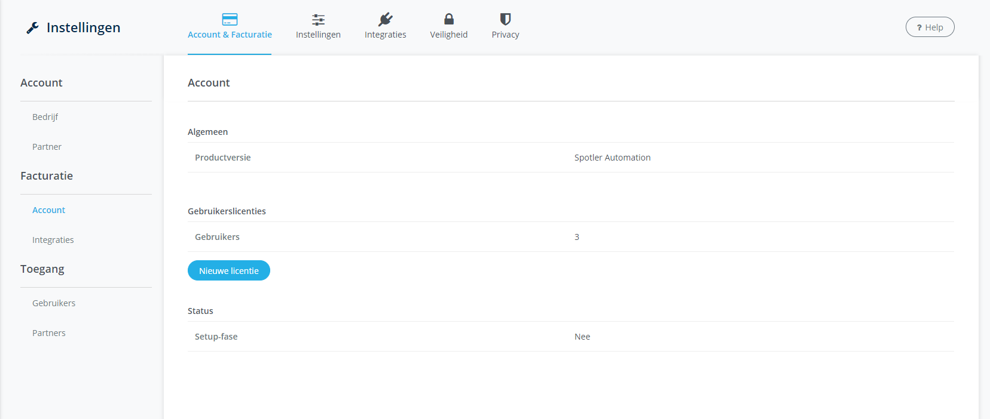Open the sliders icon for Instellingen
This screenshot has height=419, width=990.
(318, 20)
